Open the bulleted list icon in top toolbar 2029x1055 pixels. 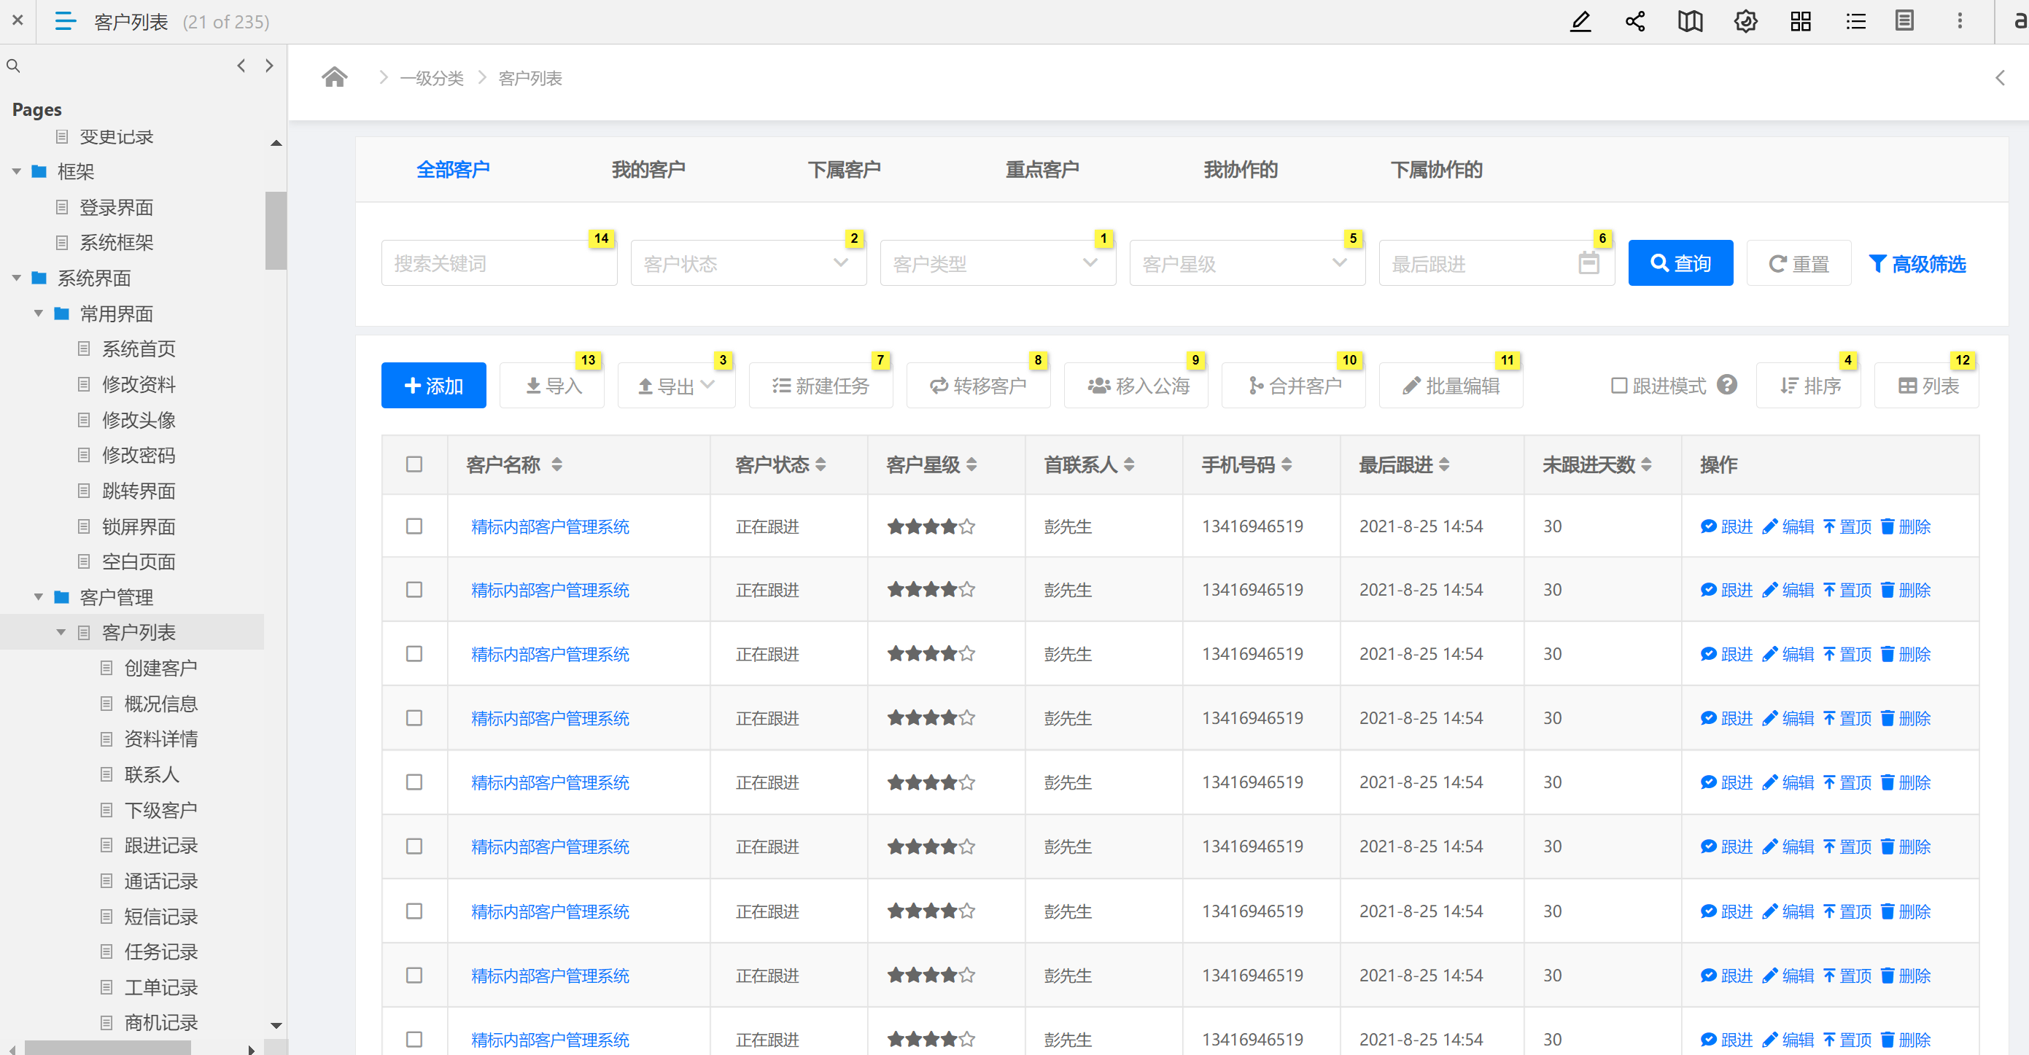pos(1855,21)
